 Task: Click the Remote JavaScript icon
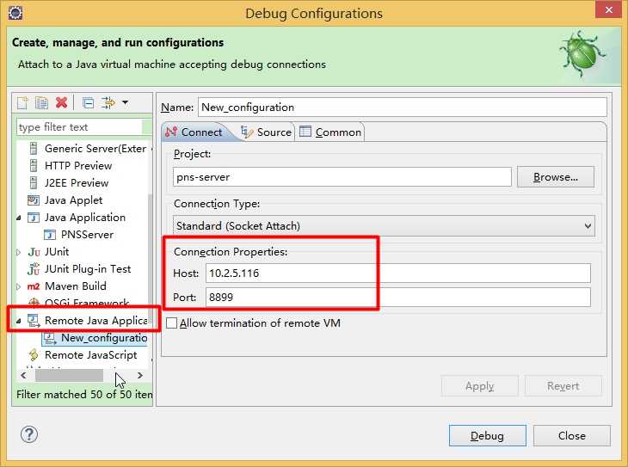(34, 355)
